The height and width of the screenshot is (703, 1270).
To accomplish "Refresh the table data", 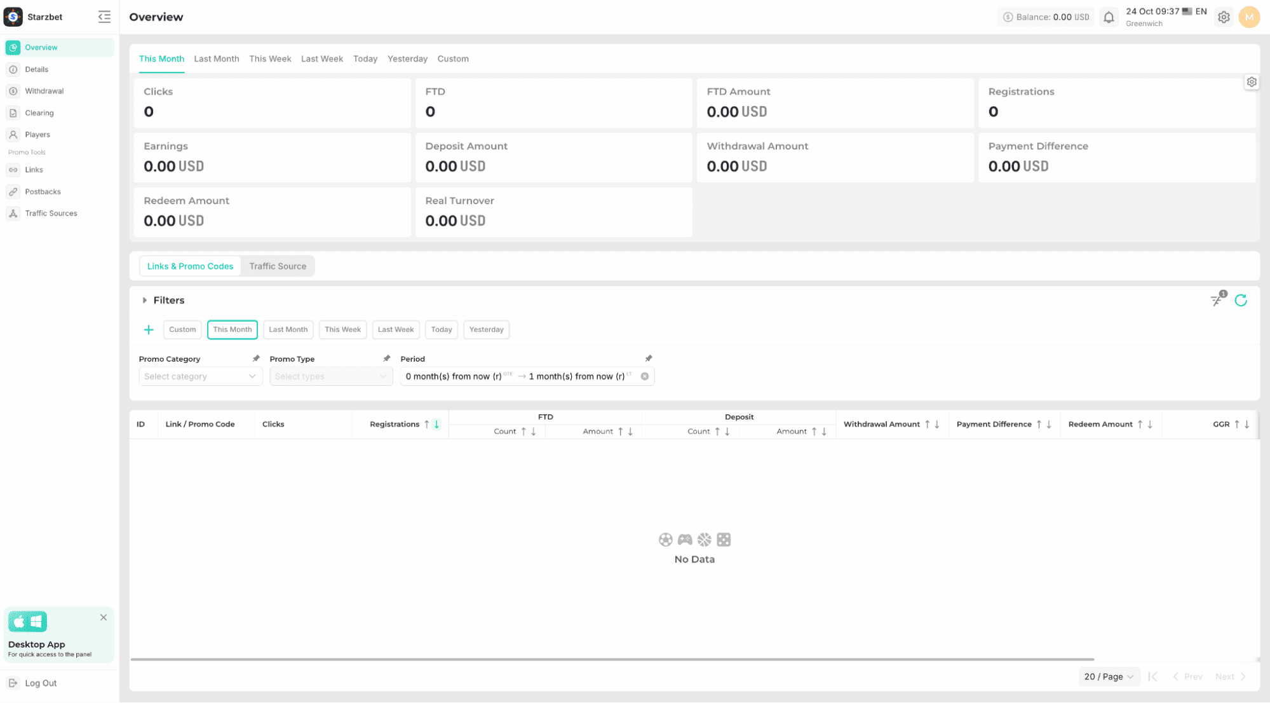I will click(1241, 300).
